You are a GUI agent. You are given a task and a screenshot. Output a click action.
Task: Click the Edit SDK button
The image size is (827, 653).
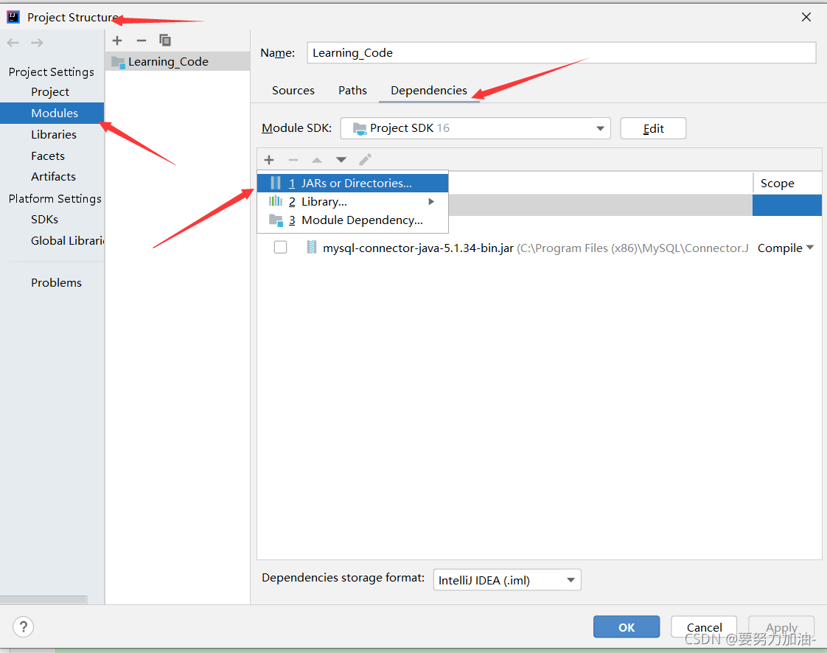pyautogui.click(x=653, y=128)
